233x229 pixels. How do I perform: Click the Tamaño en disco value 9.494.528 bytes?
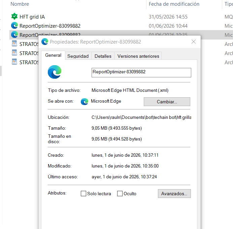point(116,139)
